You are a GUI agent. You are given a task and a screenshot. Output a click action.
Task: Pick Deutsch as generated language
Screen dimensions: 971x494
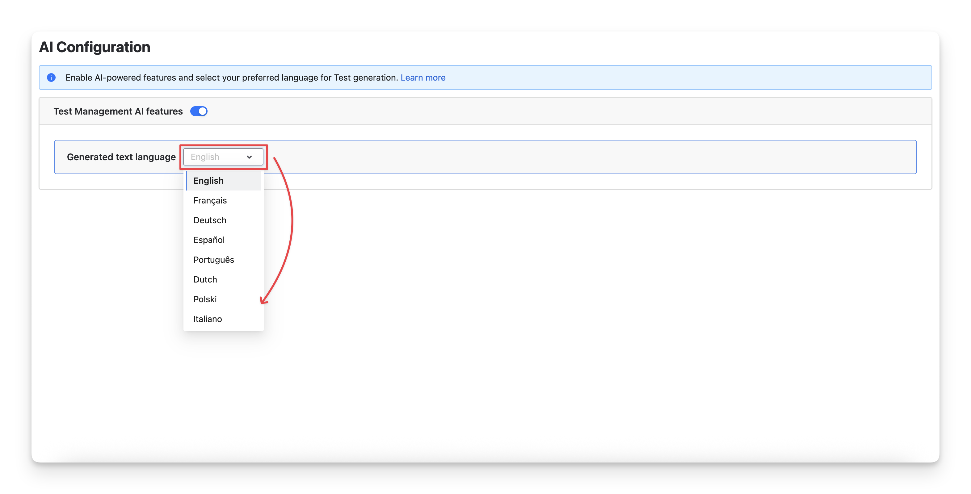pyautogui.click(x=210, y=220)
